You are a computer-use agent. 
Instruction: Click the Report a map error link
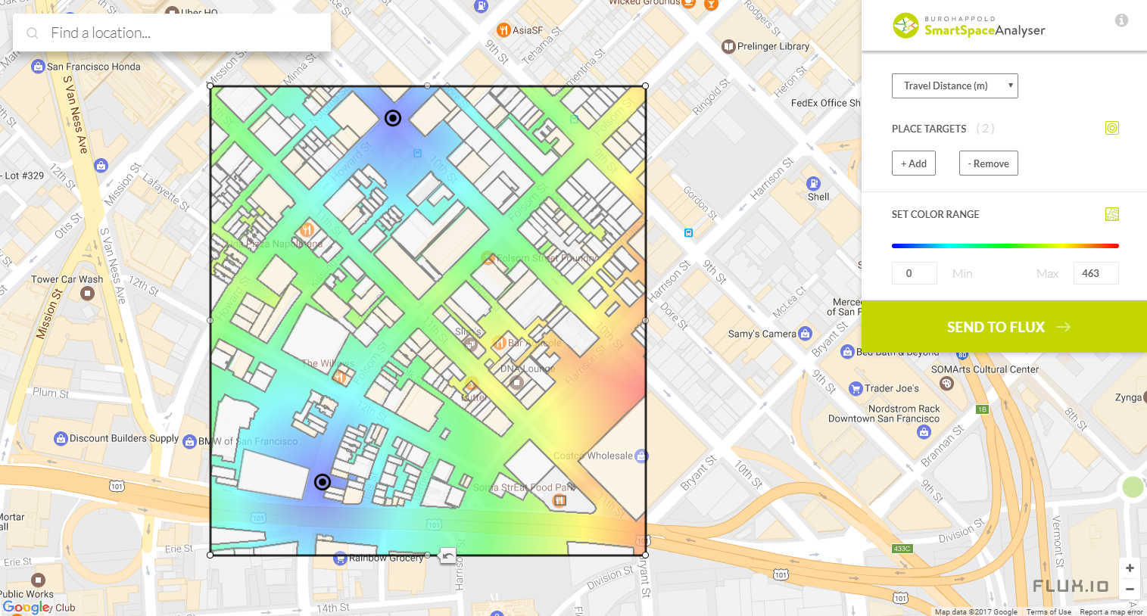(1111, 611)
